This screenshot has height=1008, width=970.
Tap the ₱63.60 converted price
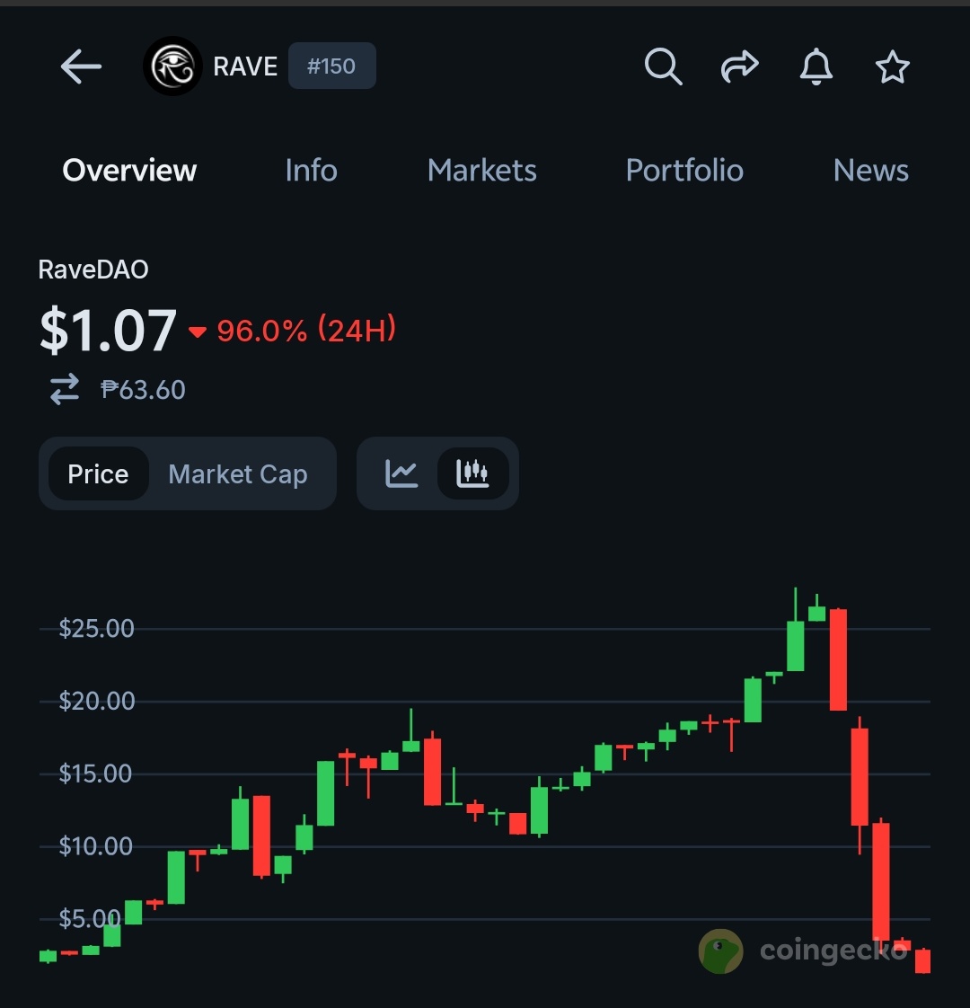coord(143,390)
